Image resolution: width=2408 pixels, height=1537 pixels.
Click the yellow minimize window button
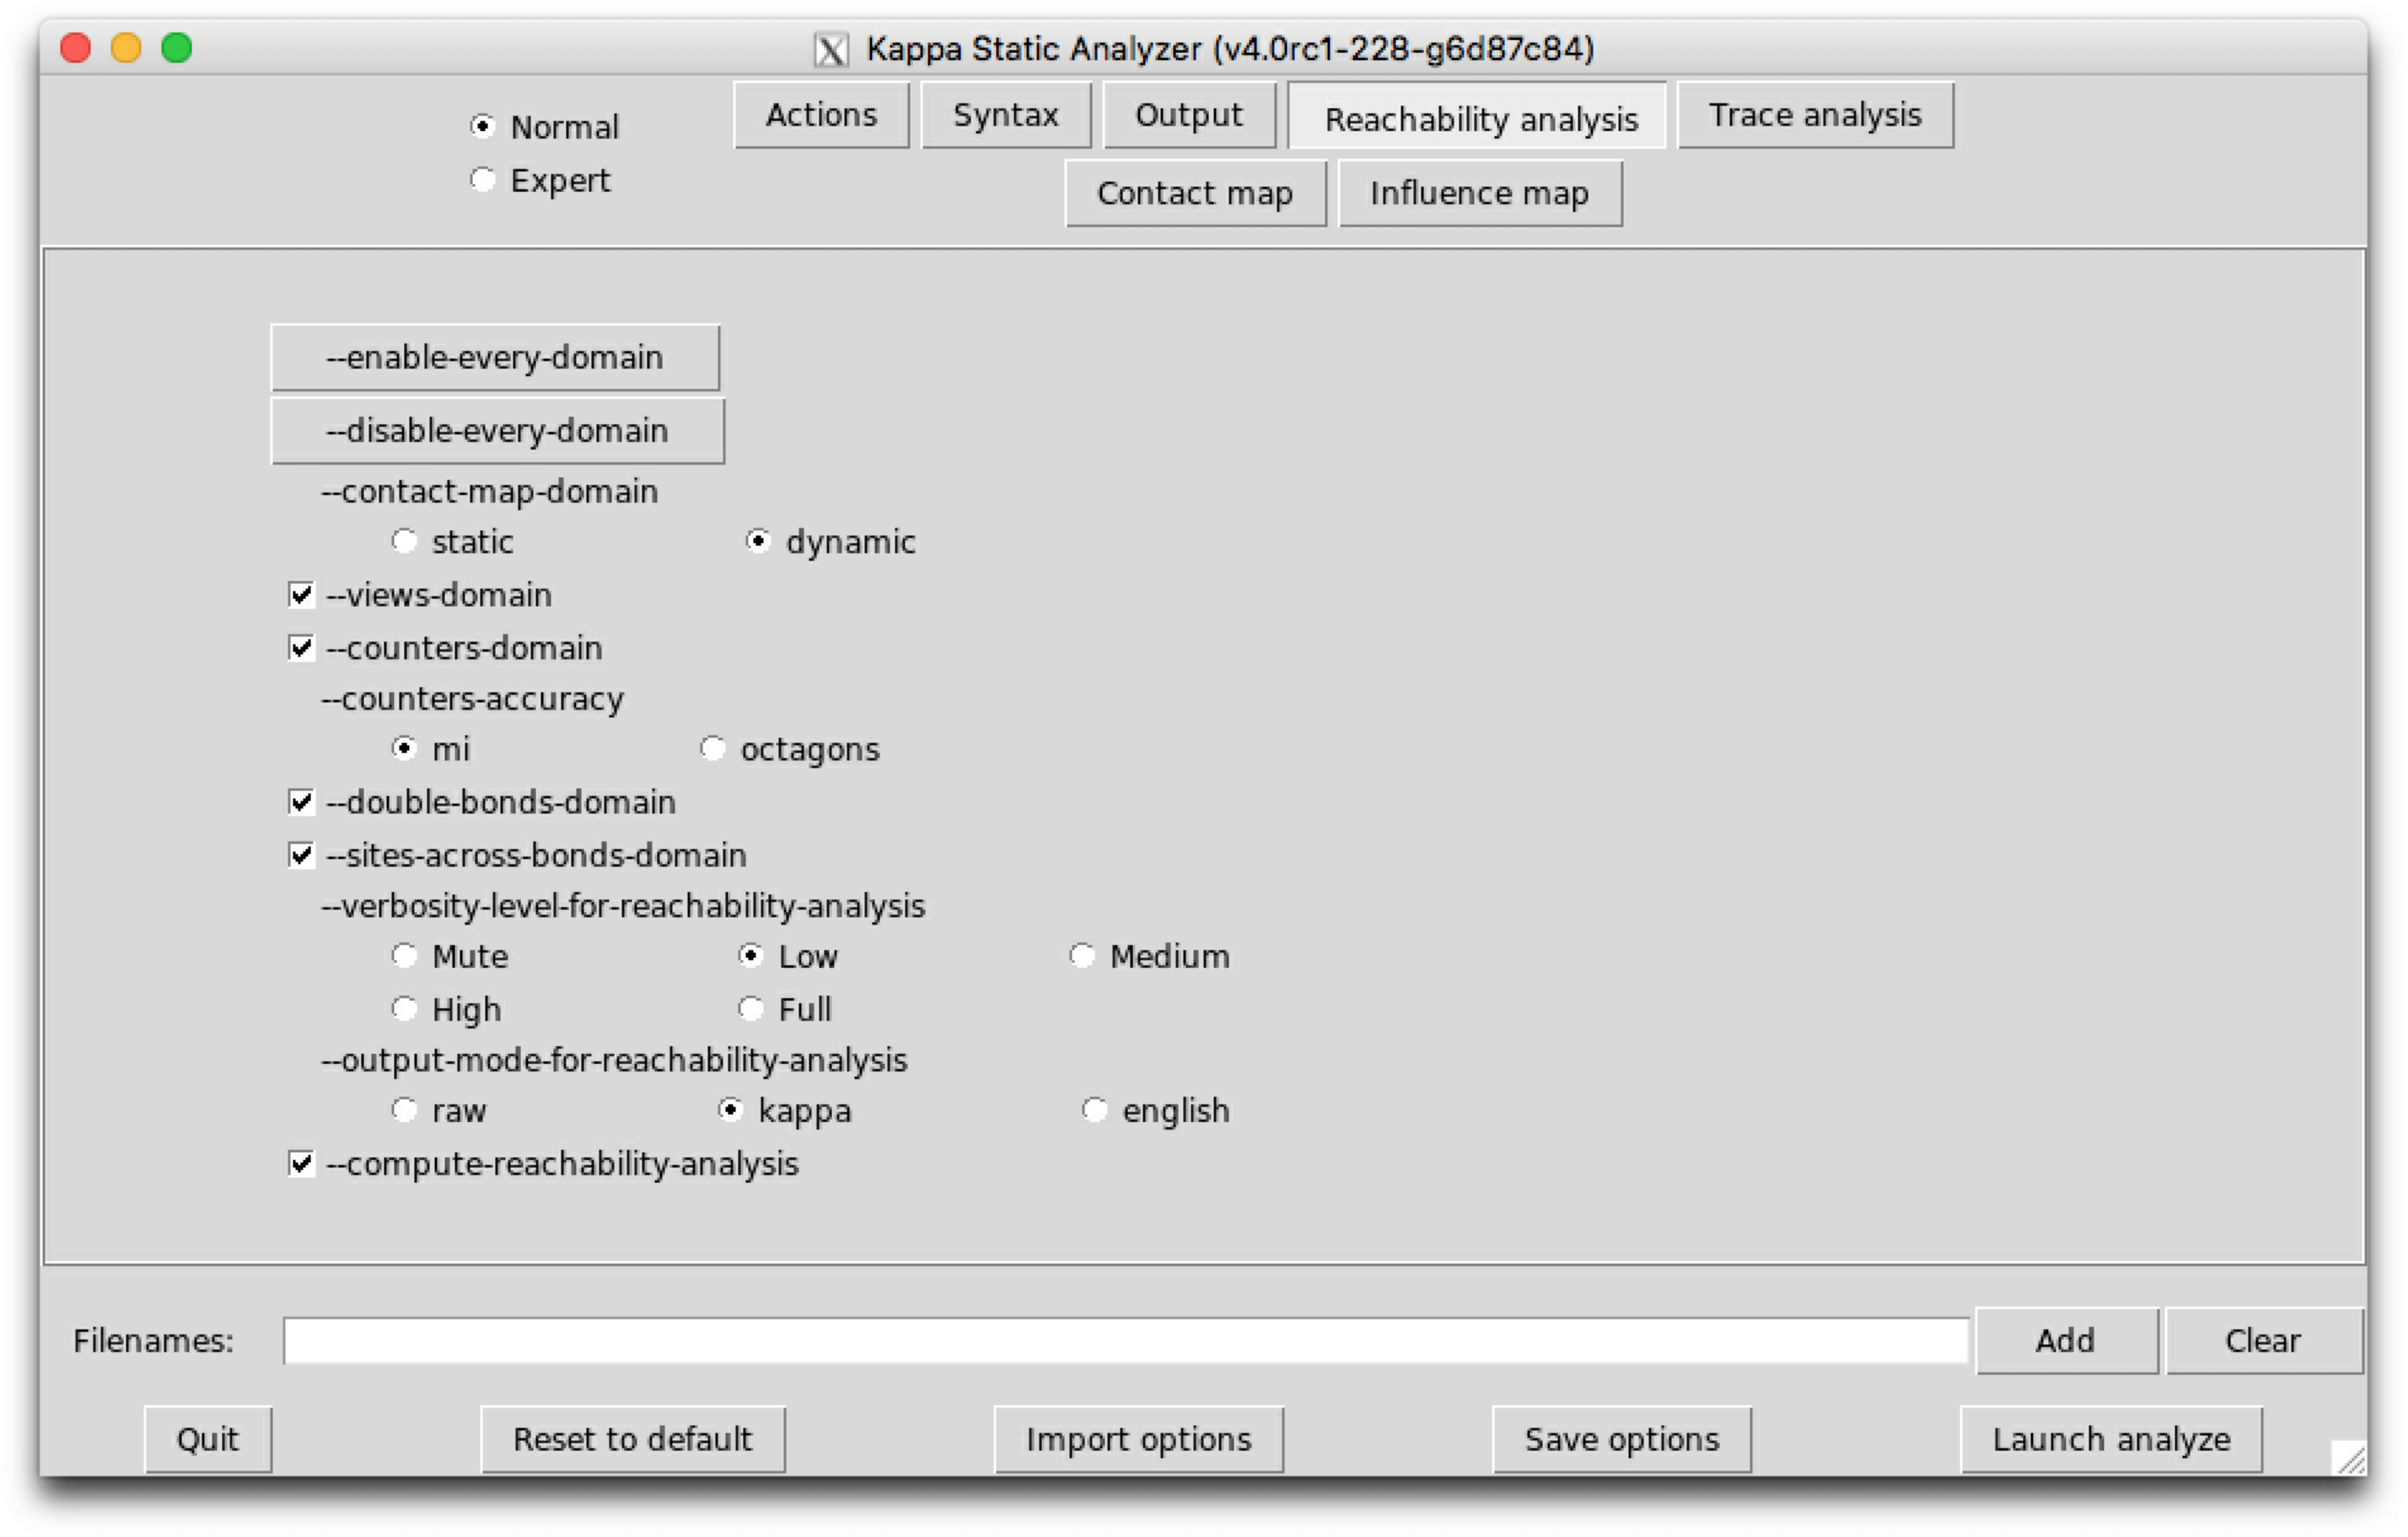[126, 47]
